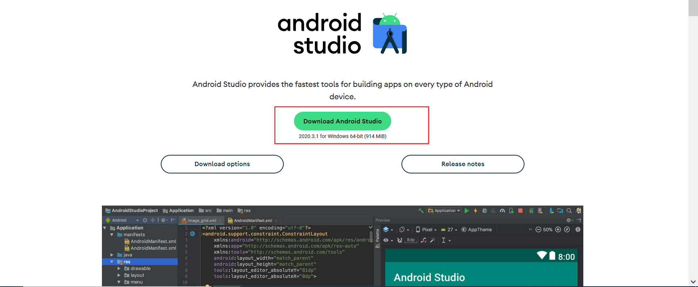The width and height of the screenshot is (698, 287).
Task: Expand the java folder
Action: pyautogui.click(x=112, y=255)
